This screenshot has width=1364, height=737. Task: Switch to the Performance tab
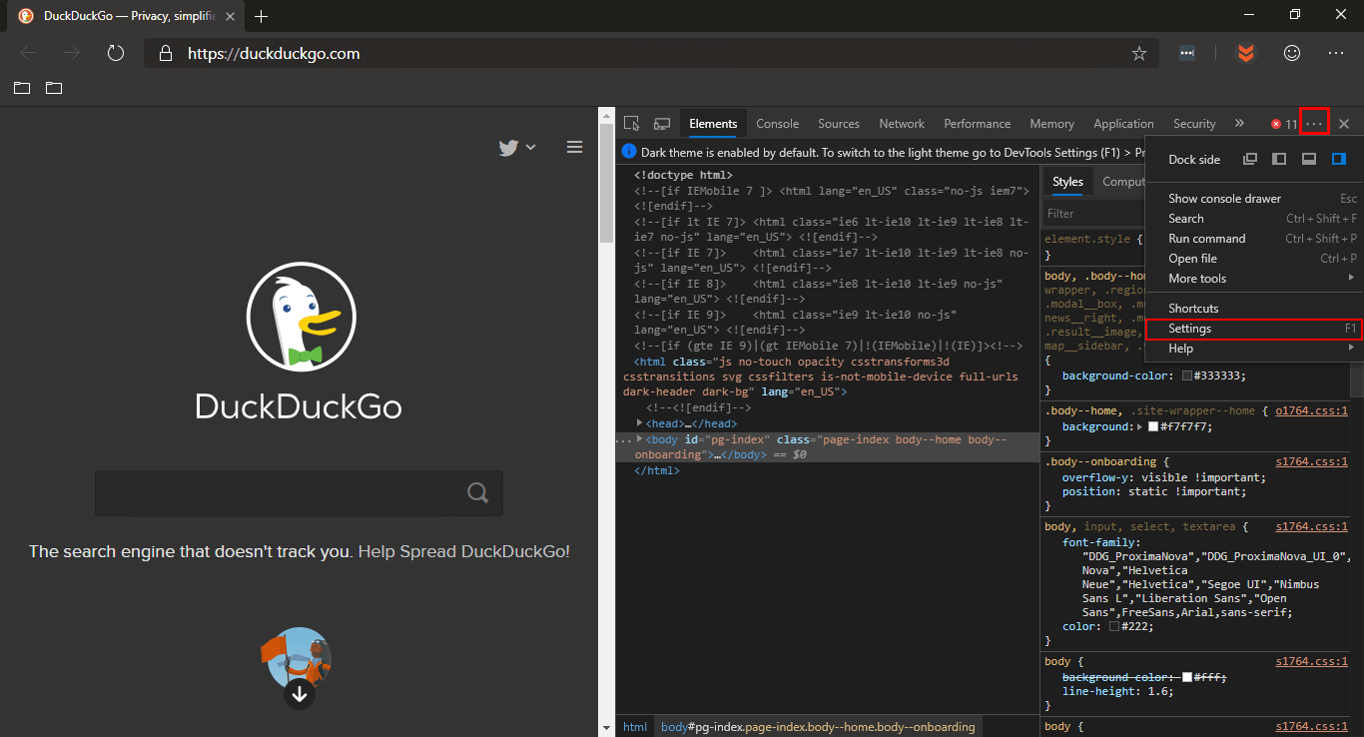click(978, 124)
